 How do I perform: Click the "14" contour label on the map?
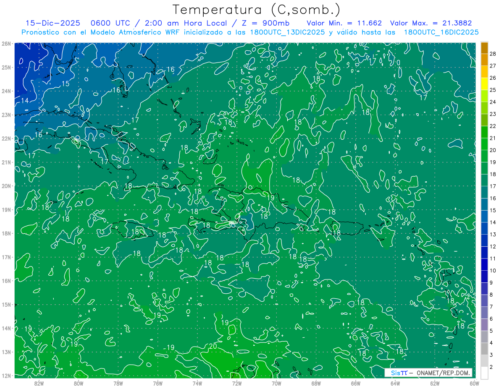(25, 101)
